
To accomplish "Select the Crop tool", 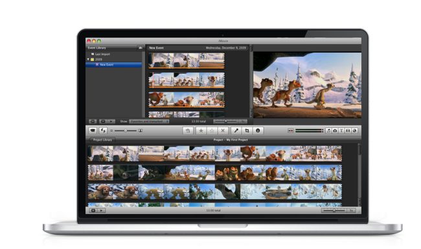I will coord(247,131).
